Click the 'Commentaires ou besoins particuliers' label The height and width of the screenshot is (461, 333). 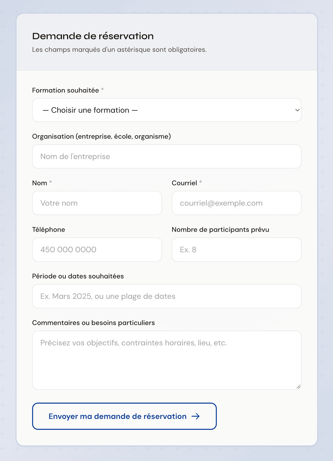click(x=94, y=323)
